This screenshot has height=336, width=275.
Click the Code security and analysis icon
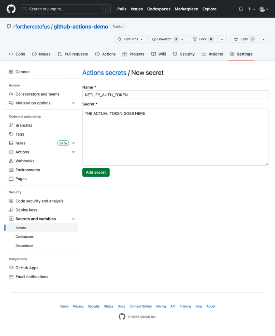pos(11,201)
